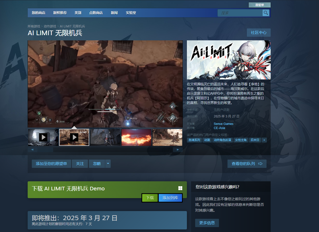Screen dimensions: 319x232
Task: Open the 新闻 tab
Action: (x=114, y=13)
